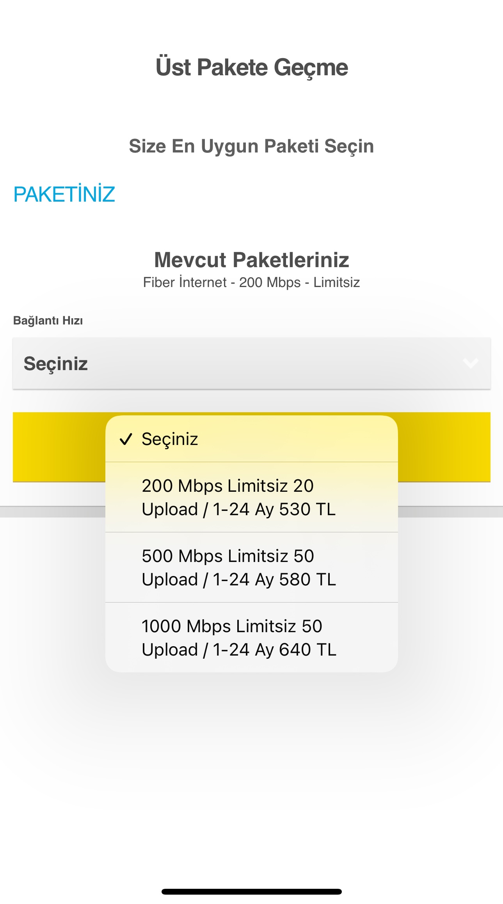Tap the Size En Uygun Paketi Seçin subtitle

point(251,146)
